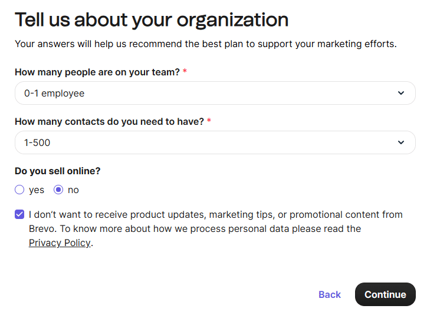
Task: Click the subtitle about recommending the best plan
Action: 205,44
